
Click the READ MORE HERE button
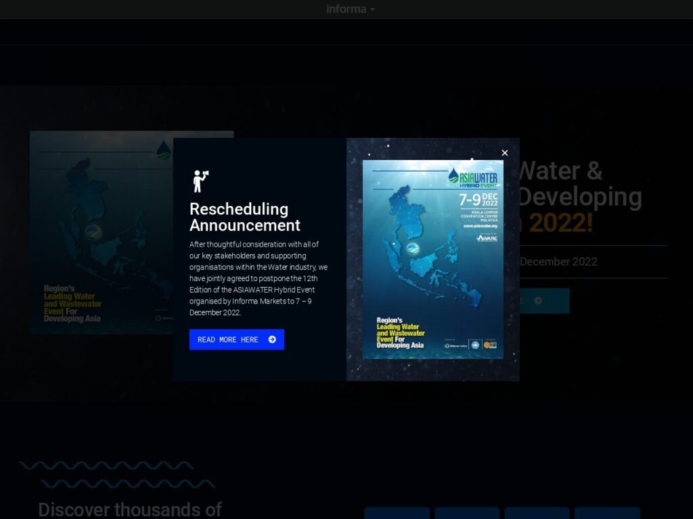coord(236,339)
